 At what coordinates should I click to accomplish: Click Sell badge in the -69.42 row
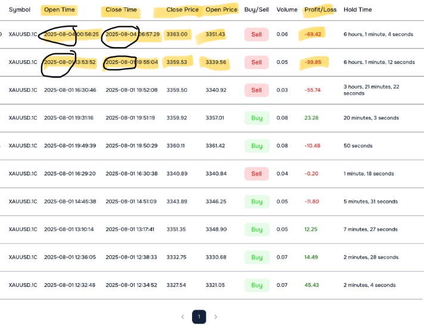[256, 35]
